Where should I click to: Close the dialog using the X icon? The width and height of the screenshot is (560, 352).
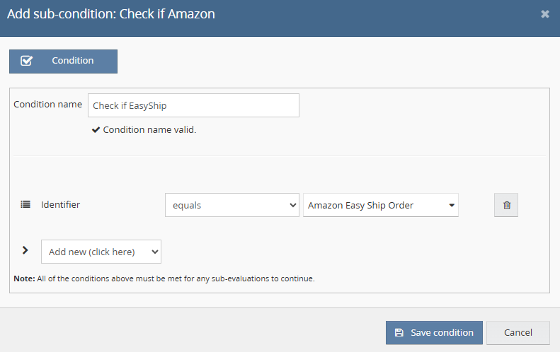point(545,14)
